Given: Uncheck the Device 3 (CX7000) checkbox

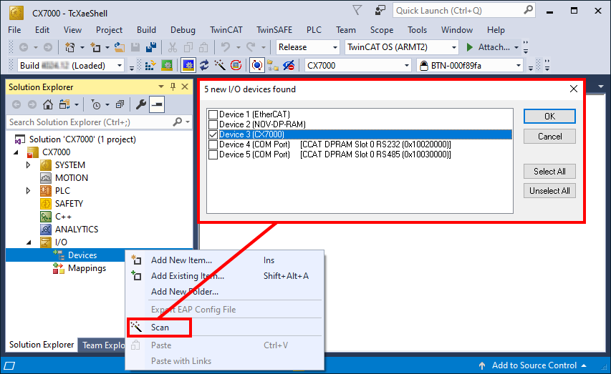Looking at the screenshot, I should pos(213,134).
